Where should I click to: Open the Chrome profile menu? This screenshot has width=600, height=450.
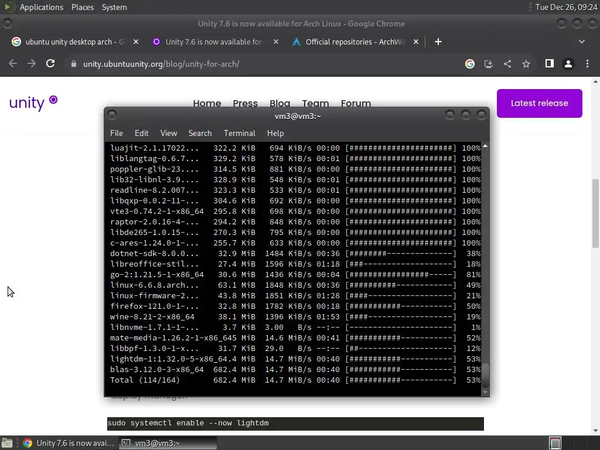point(568,64)
